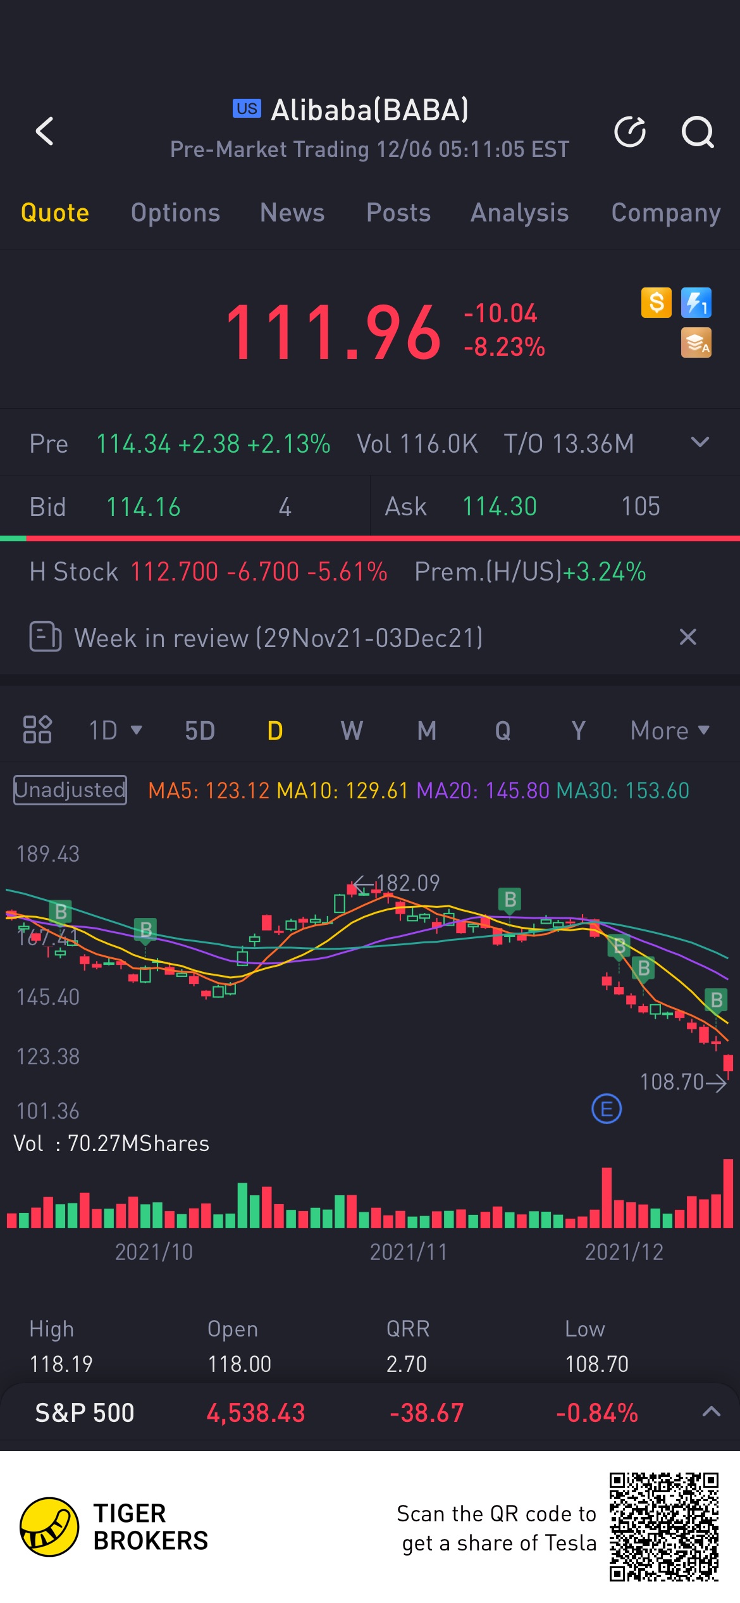Select the 5D chart period
The width and height of the screenshot is (740, 1603).
coord(200,731)
